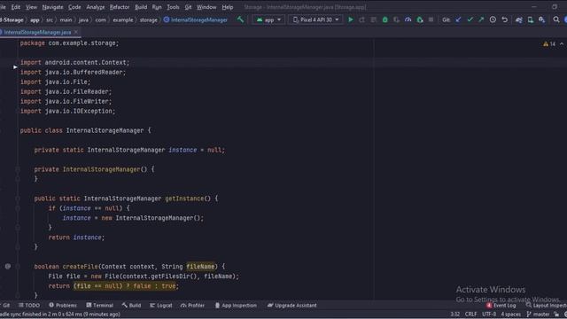Open the Refactor menu

pos(120,7)
